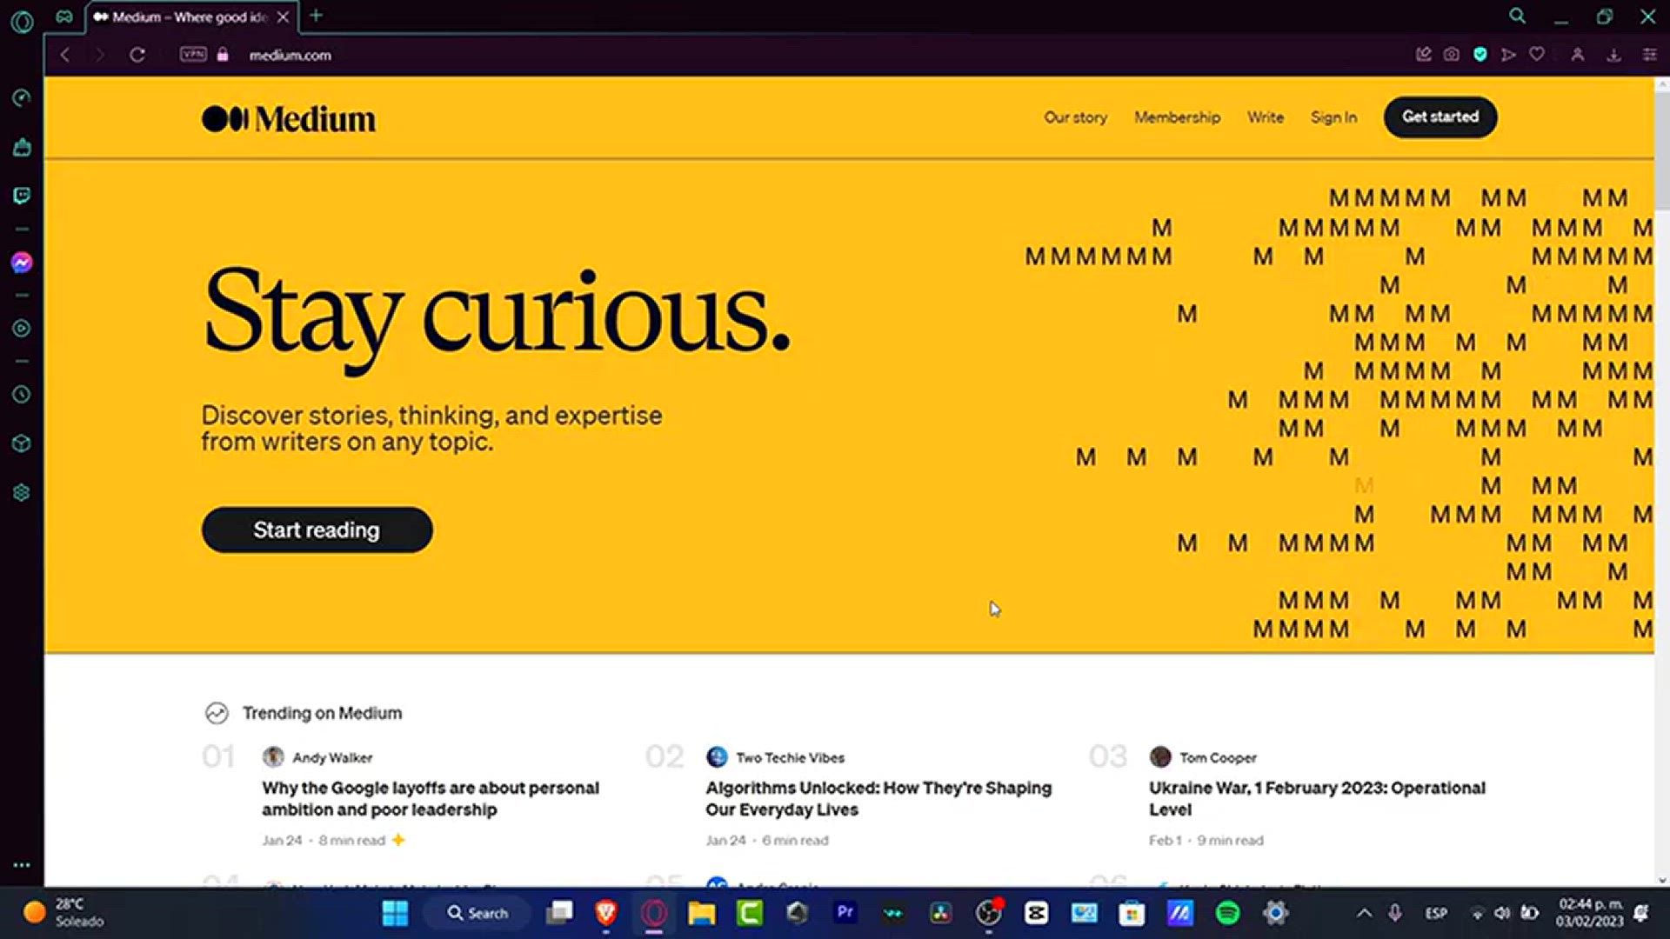Click the medium.com address field
This screenshot has height=939, width=1670.
[x=290, y=55]
